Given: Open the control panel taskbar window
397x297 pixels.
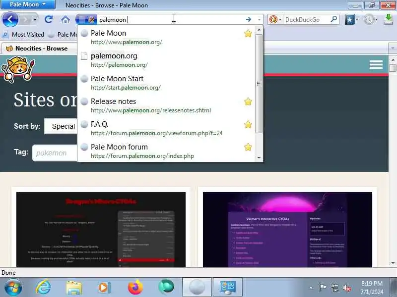Looking at the screenshot, I should coord(228,287).
